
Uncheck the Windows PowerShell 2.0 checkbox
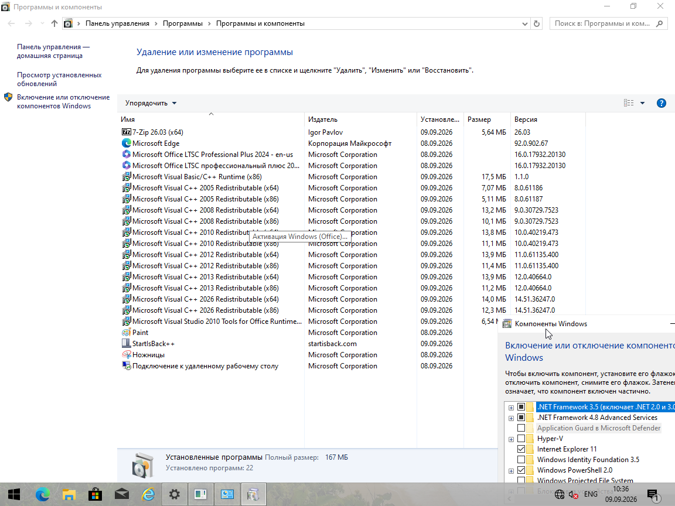coord(521,470)
